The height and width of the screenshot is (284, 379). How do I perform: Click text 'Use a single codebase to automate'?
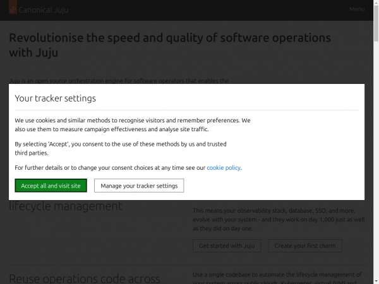(x=277, y=278)
